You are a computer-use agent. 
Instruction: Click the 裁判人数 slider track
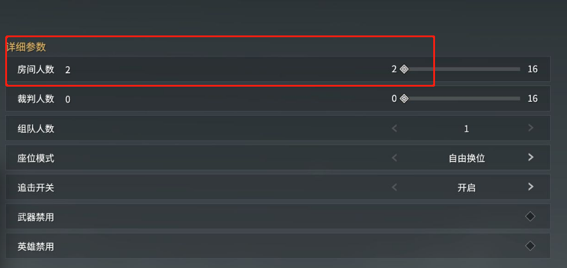[x=462, y=98]
